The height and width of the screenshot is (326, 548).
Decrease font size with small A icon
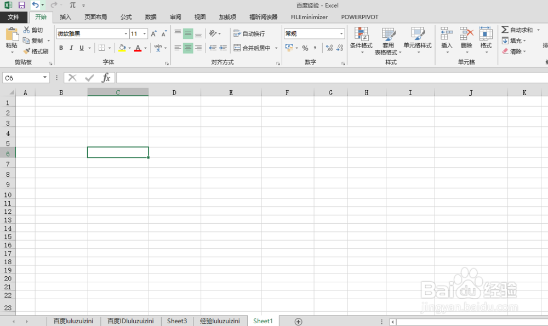[x=163, y=34]
